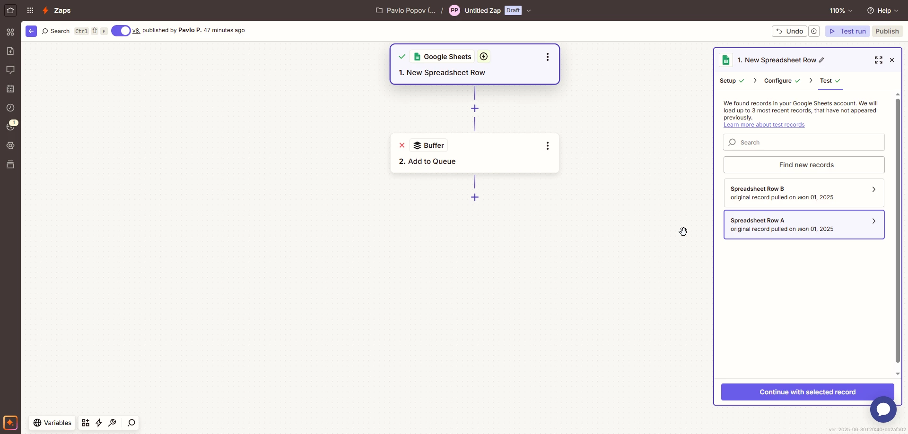Click the lightning bolt icon in bottom toolbar
Screen dimensions: 908x434
pos(99,423)
